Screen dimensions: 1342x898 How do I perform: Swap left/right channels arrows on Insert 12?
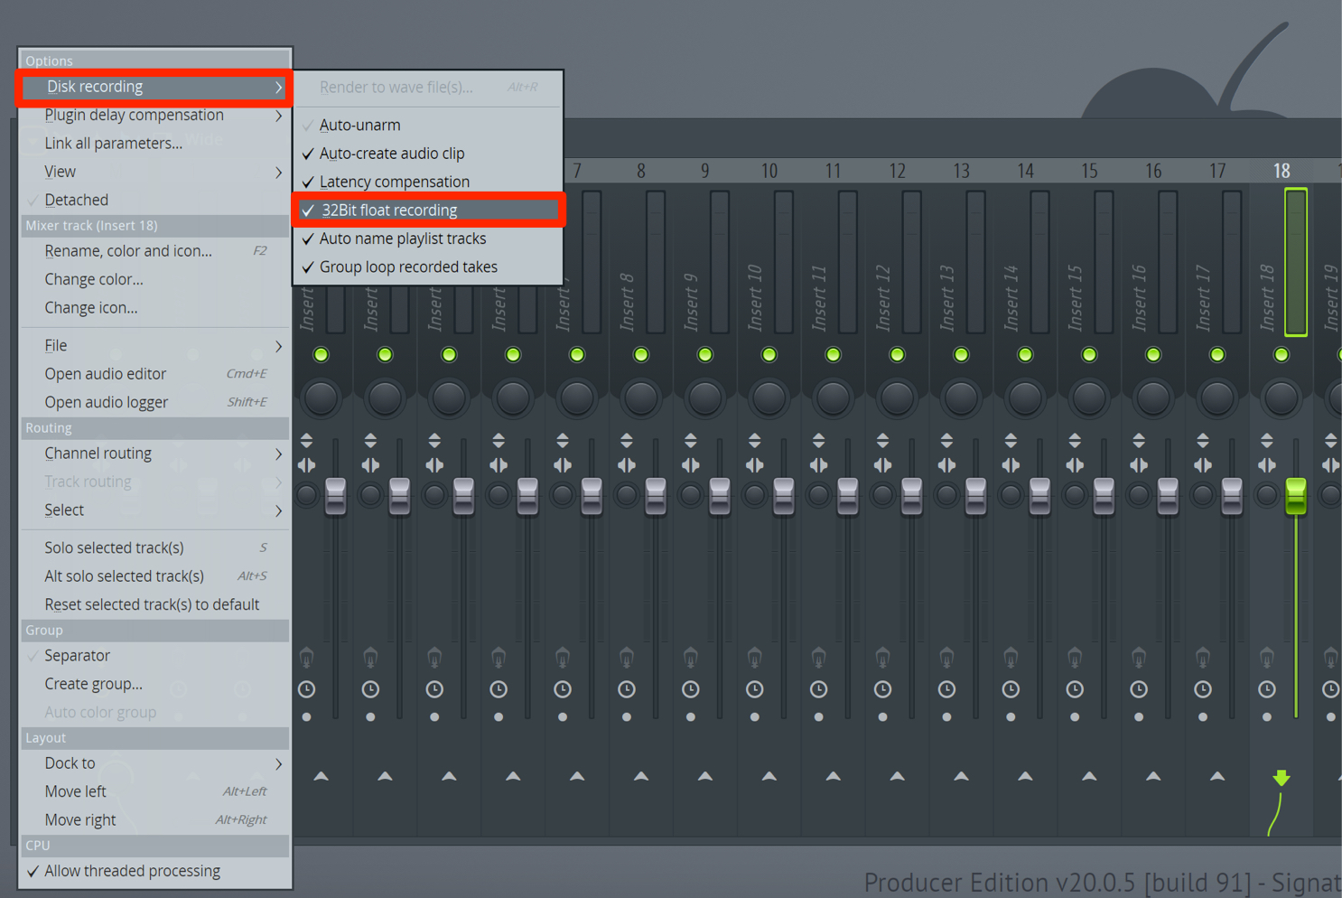pos(882,465)
